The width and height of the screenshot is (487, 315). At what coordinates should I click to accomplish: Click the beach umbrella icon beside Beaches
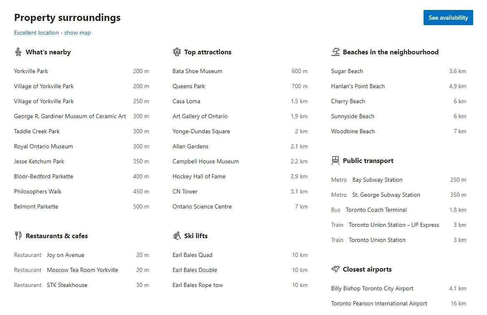coord(336,52)
